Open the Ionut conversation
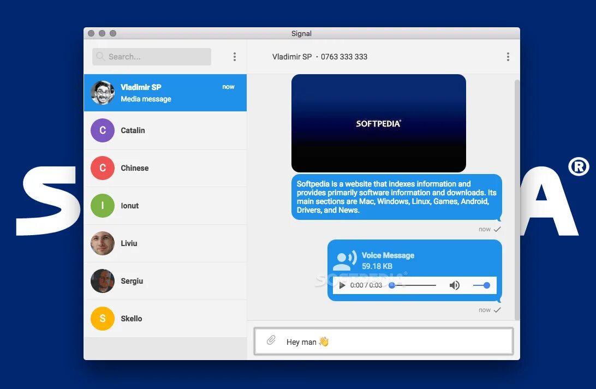Viewport: 596px width, 389px height. 165,206
